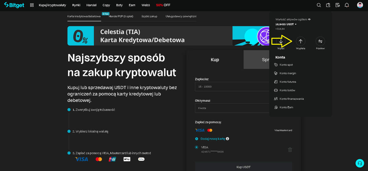The image size is (368, 171).
Task: Expand the USDT currency dropdown arrow
Action: (296, 24)
